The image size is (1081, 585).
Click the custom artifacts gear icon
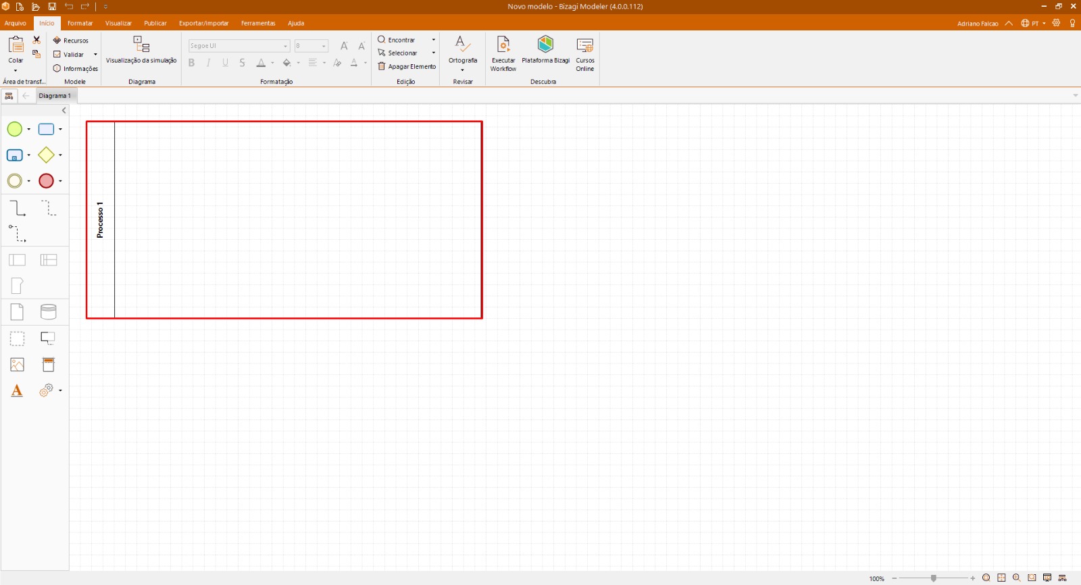tap(46, 390)
